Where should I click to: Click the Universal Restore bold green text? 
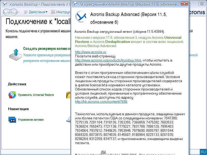[128, 40]
